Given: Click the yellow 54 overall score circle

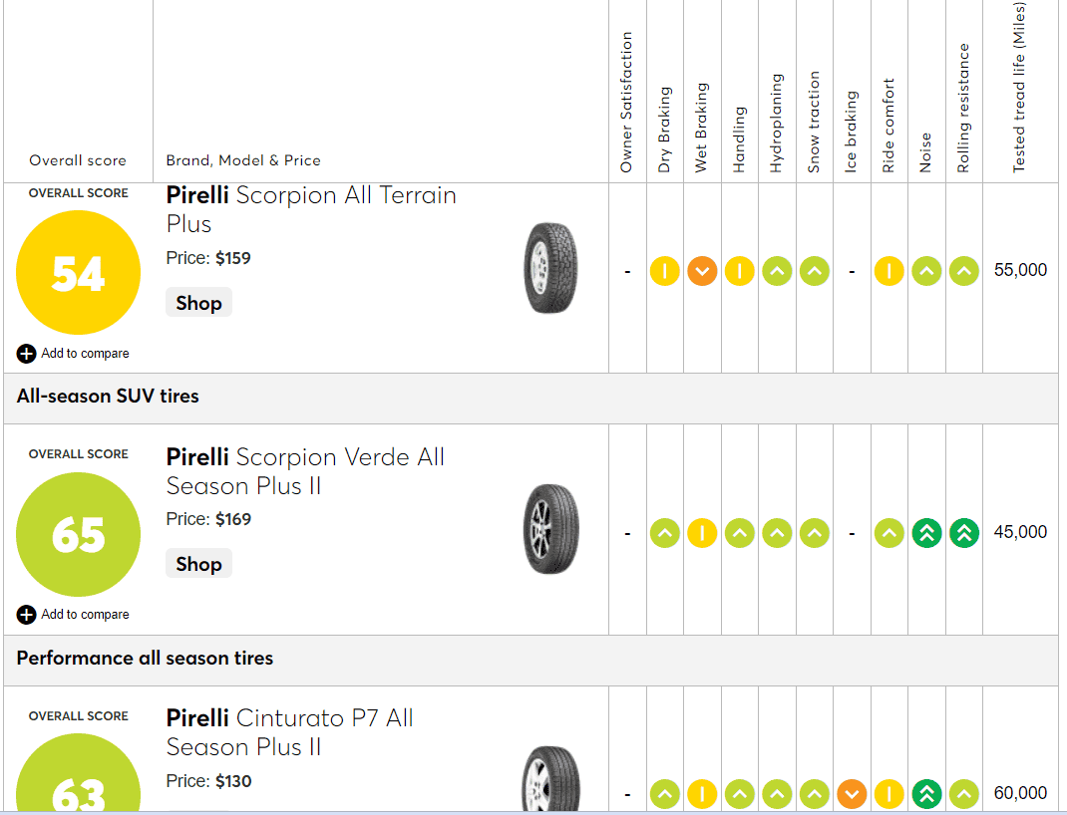Looking at the screenshot, I should [78, 273].
